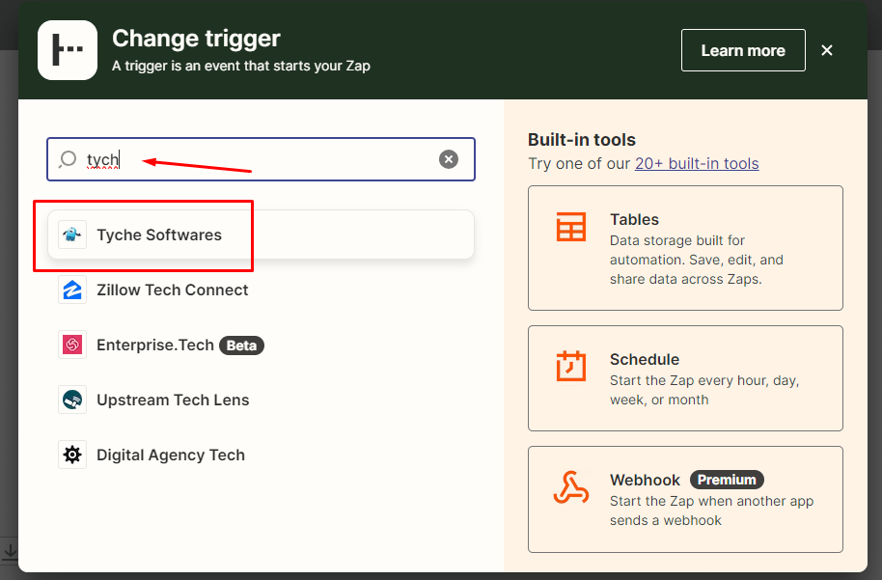Pick Enterprise.Tech from the list
882x580 pixels.
point(261,345)
